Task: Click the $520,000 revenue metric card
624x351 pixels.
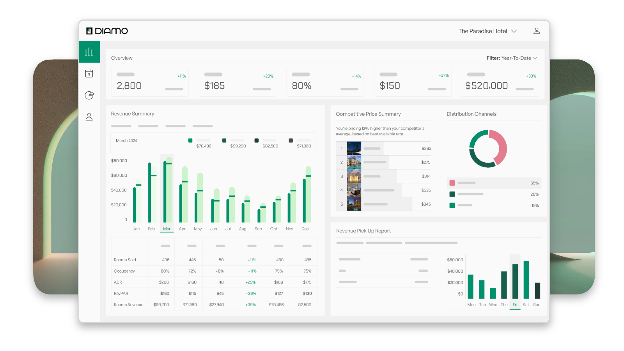Action: [500, 82]
